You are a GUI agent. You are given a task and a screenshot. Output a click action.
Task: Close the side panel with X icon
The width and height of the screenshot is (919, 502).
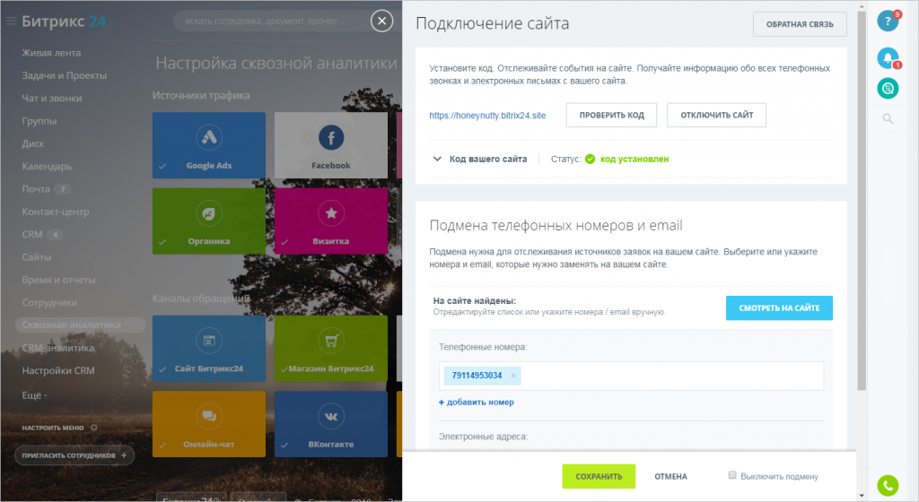click(x=382, y=21)
